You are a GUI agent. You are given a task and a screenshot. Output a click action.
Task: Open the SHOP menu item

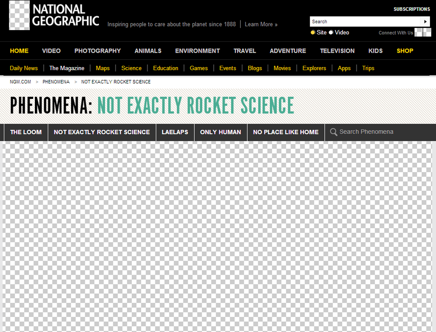click(405, 51)
